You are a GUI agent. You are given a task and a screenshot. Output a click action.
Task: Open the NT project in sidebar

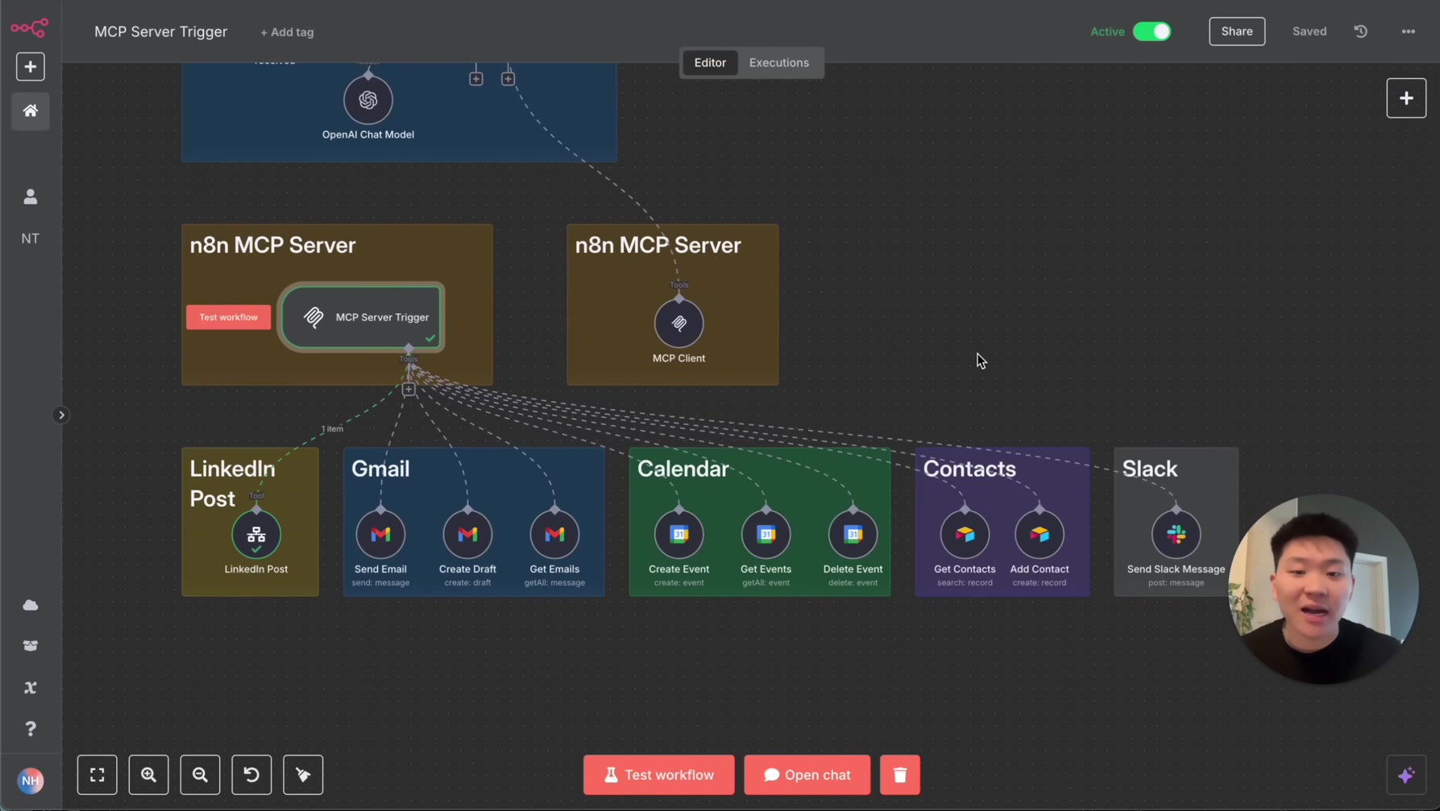(31, 238)
